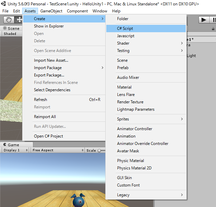This screenshot has width=216, height=207.
Task: Choose Reimport All
Action: pyautogui.click(x=64, y=117)
